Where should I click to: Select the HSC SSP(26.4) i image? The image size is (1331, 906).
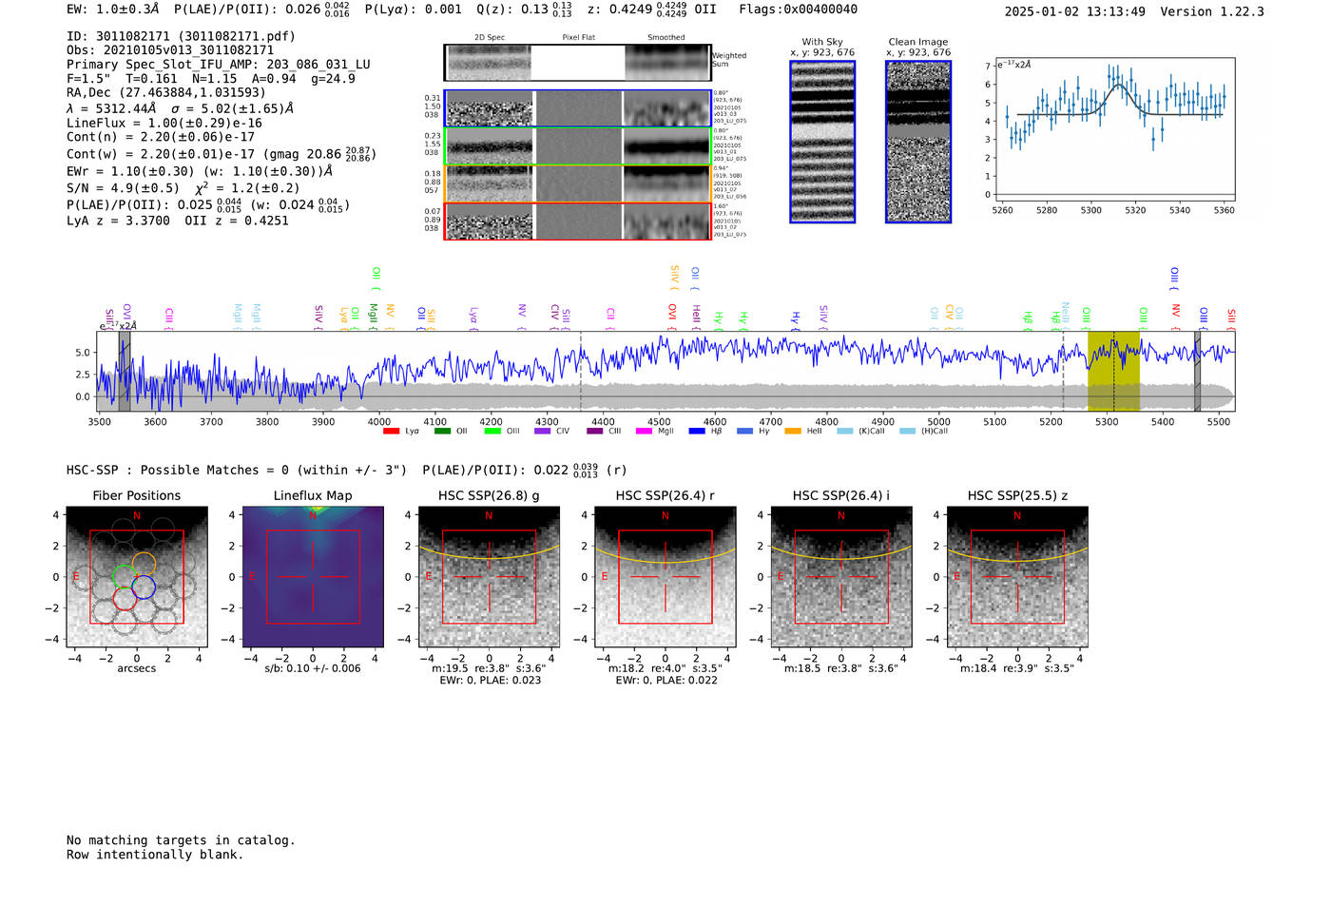(x=841, y=577)
